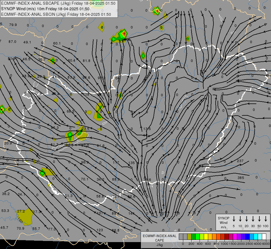This screenshot has height=249, width=271.
Task: Click the wind arrow above 100
Action: pos(266,219)
